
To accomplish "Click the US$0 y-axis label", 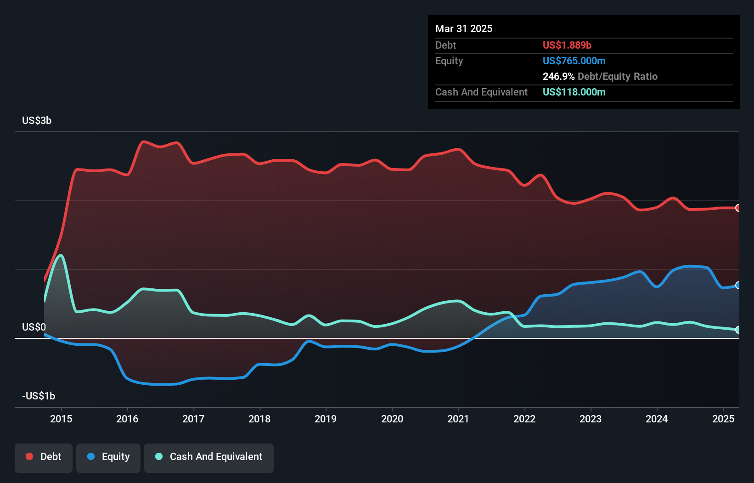I will pos(34,327).
